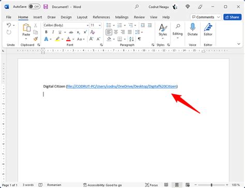Image resolution: width=245 pixels, height=188 pixels.
Task: Click the Focus mode button
Action: point(151,185)
